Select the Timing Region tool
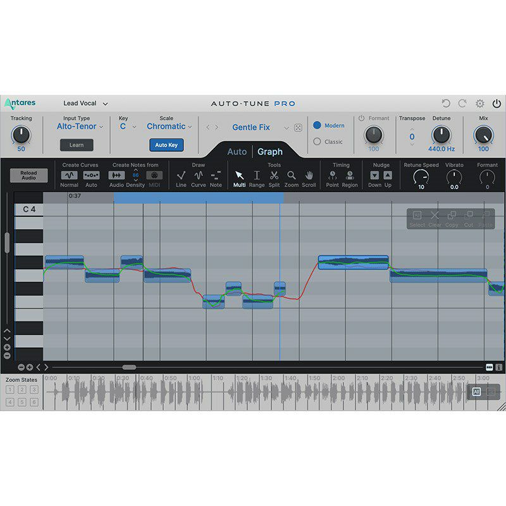 click(350, 175)
